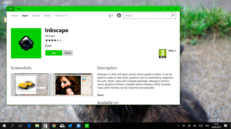Screen dimensions: 231x129
Task: Select the Store icon in the taskbar
Action: (x=45, y=126)
